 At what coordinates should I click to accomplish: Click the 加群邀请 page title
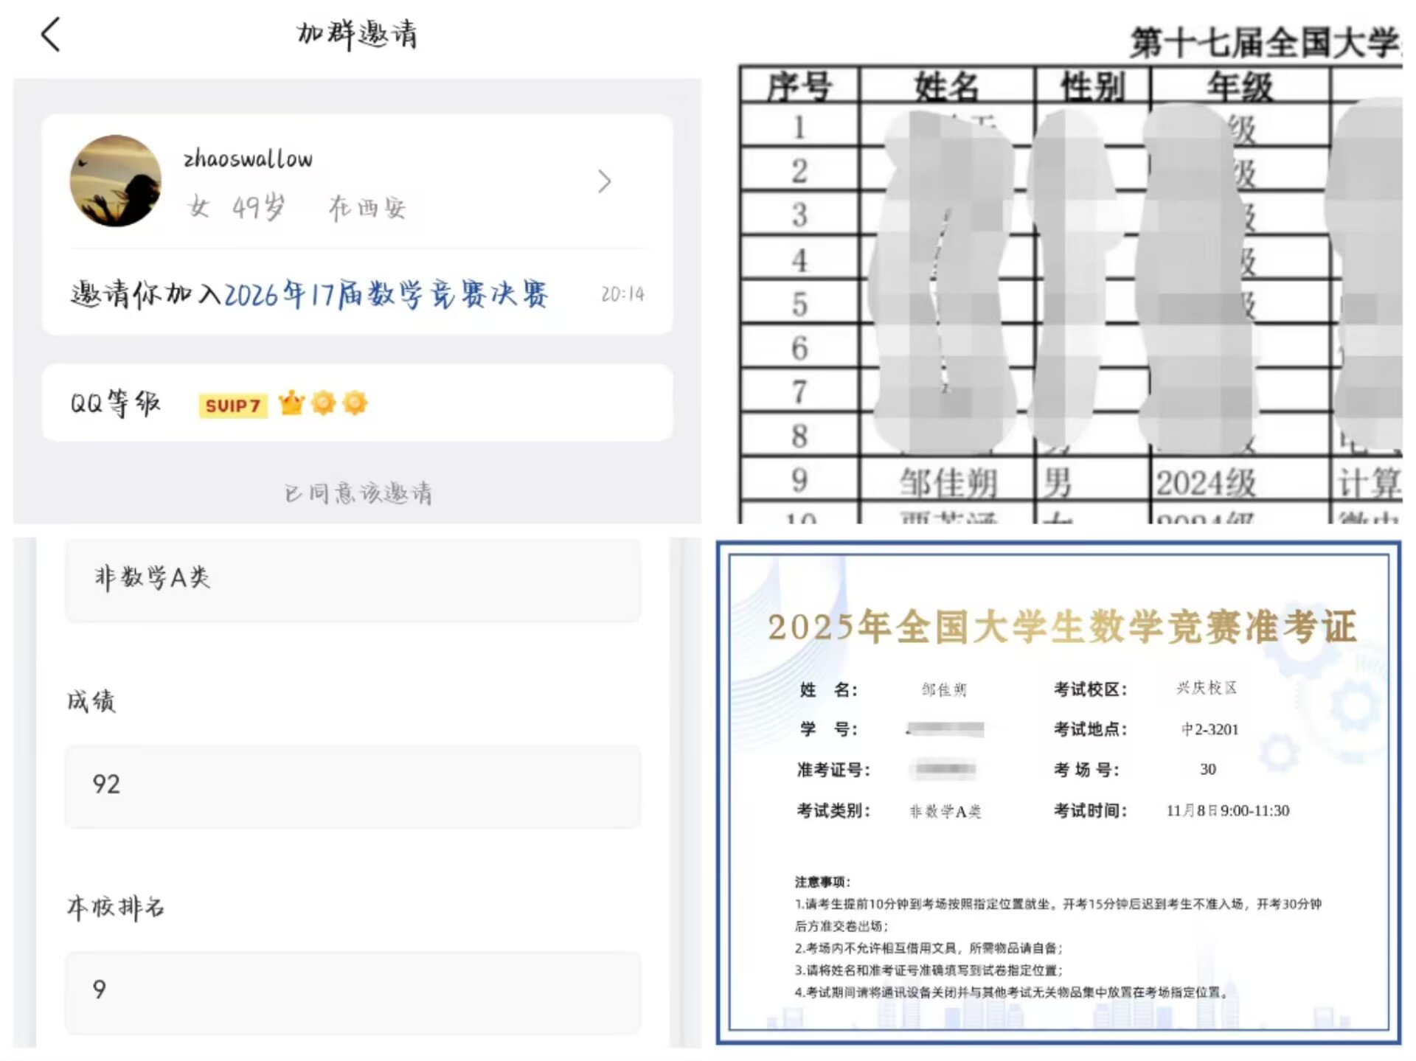coord(357,35)
